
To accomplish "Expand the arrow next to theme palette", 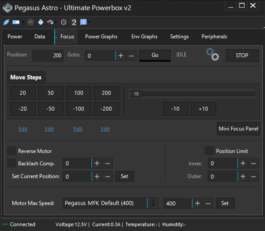I will coord(56,22).
